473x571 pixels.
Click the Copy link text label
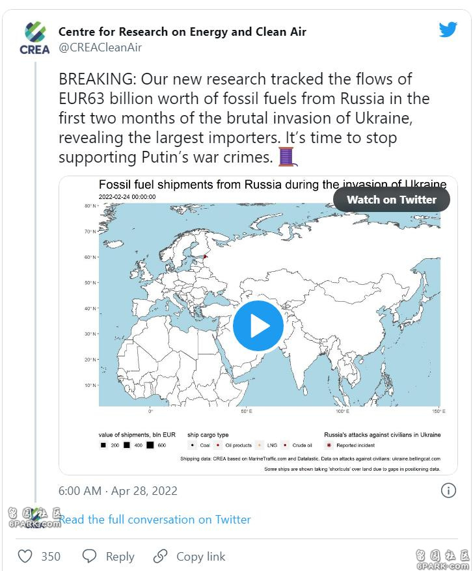201,557
